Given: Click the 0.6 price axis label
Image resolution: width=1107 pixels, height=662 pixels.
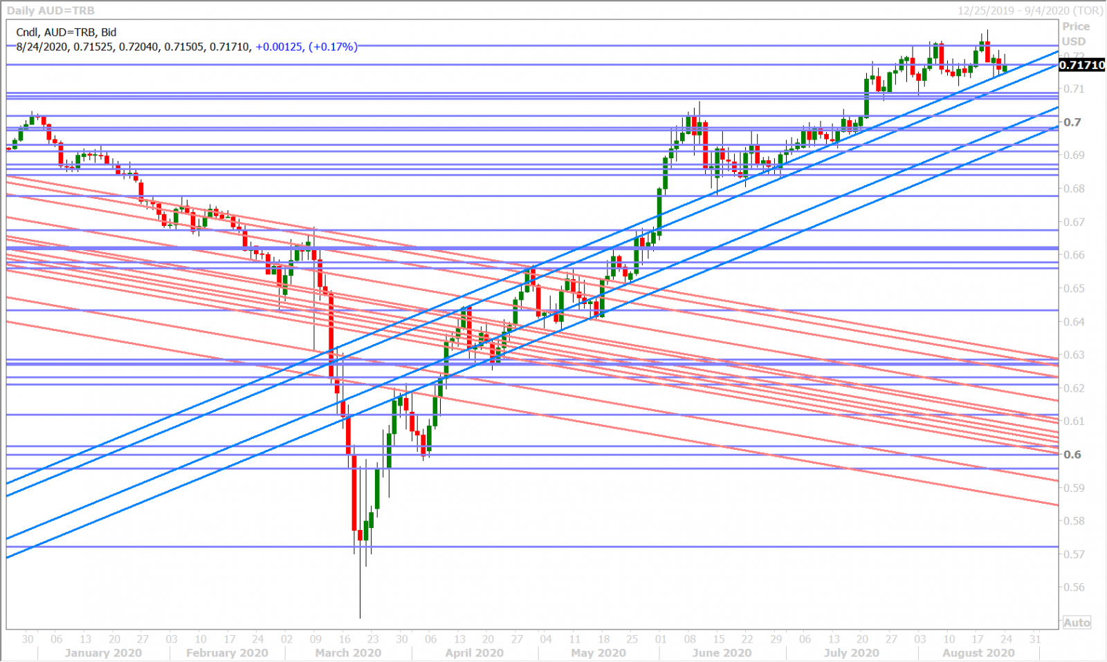Looking at the screenshot, I should pyautogui.click(x=1072, y=455).
